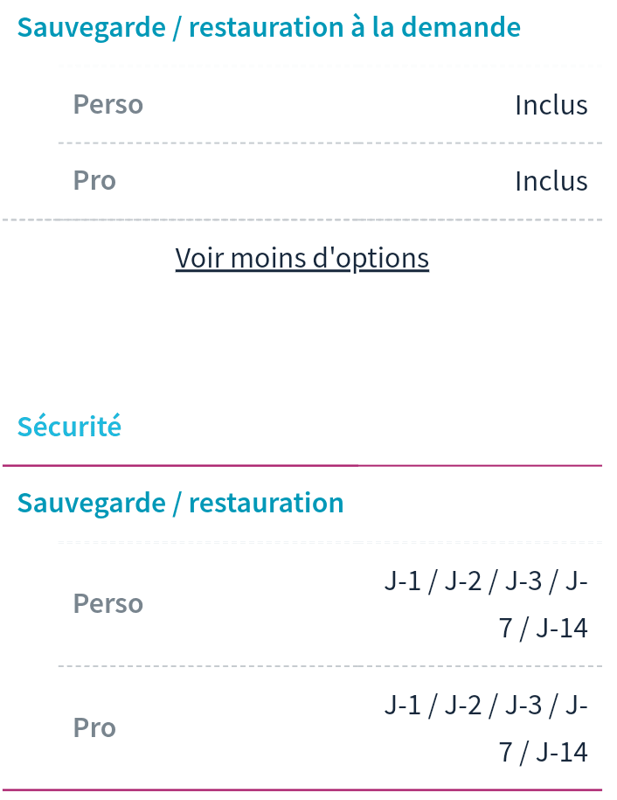
Task: Click first line of Perso's backup retention days
Action: (485, 581)
